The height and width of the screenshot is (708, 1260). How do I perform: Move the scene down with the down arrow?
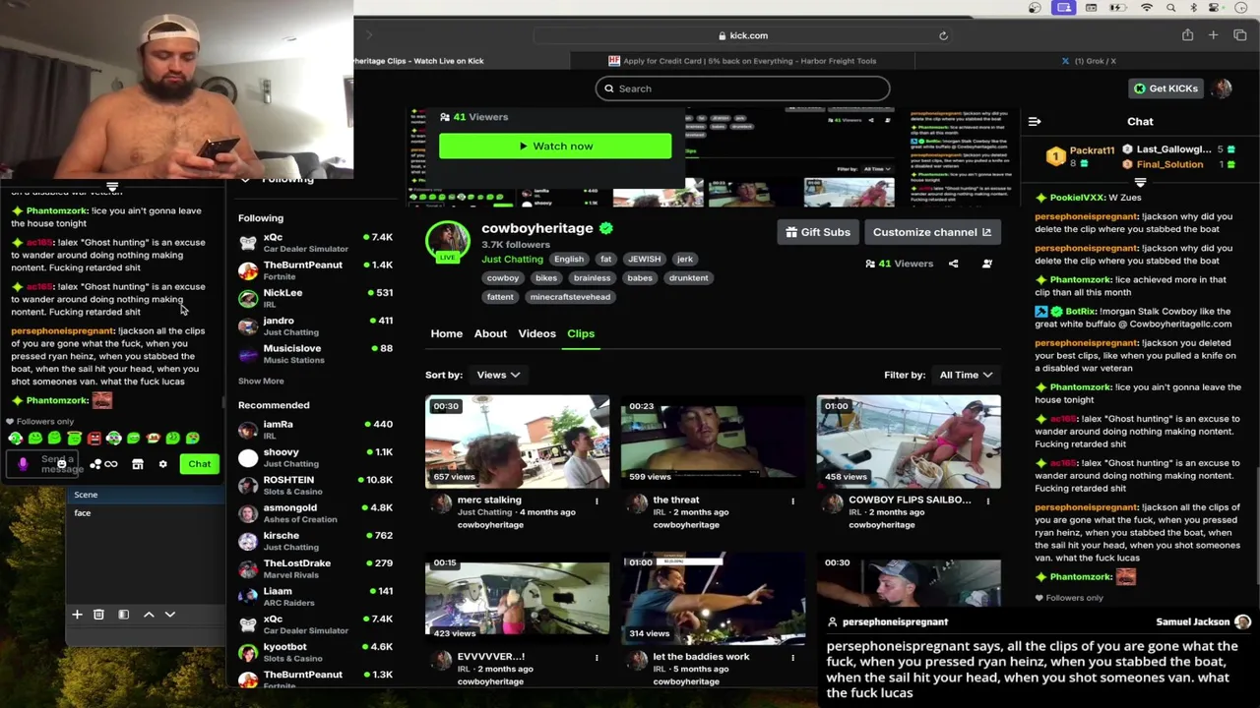[170, 615]
